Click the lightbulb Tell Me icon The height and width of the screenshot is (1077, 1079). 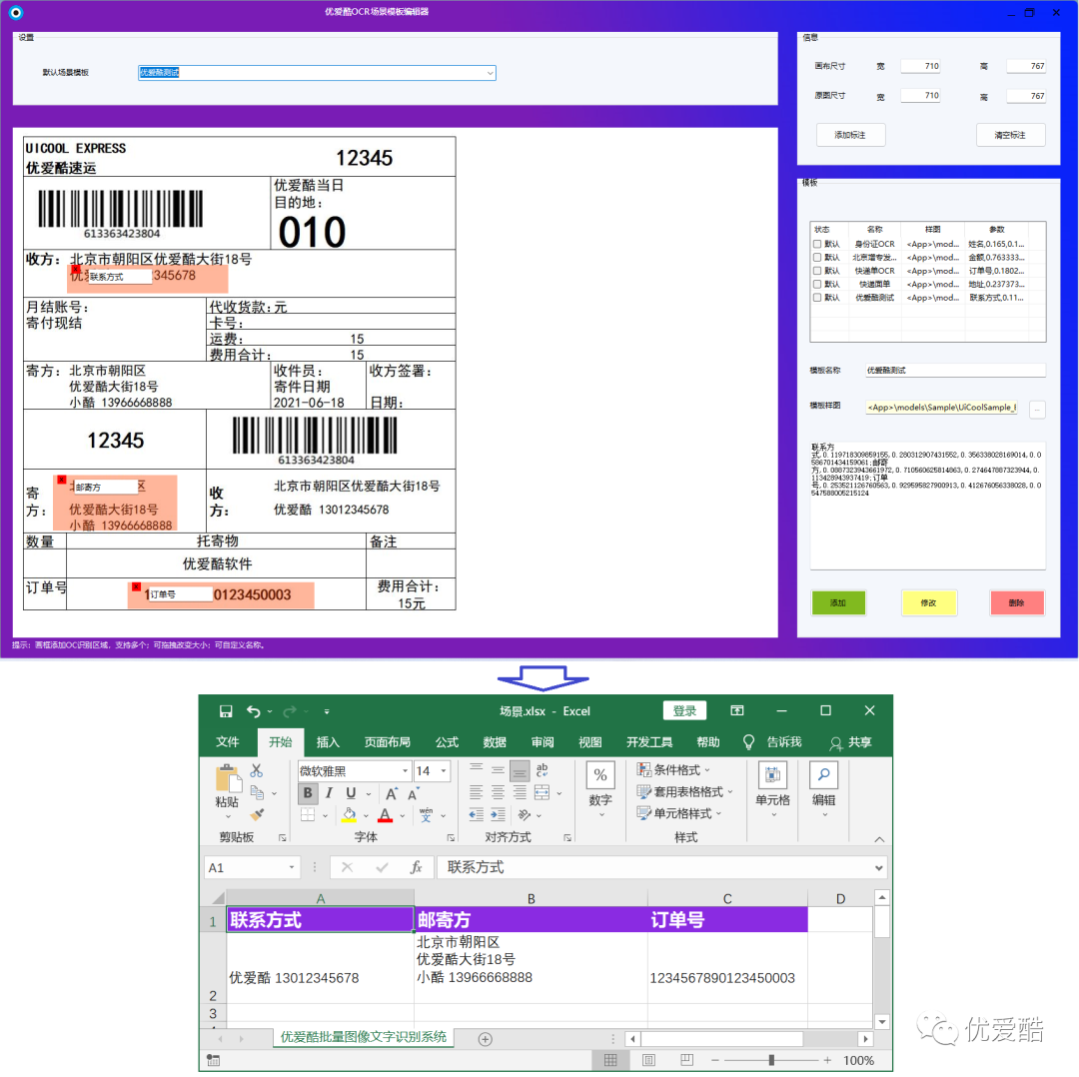748,741
